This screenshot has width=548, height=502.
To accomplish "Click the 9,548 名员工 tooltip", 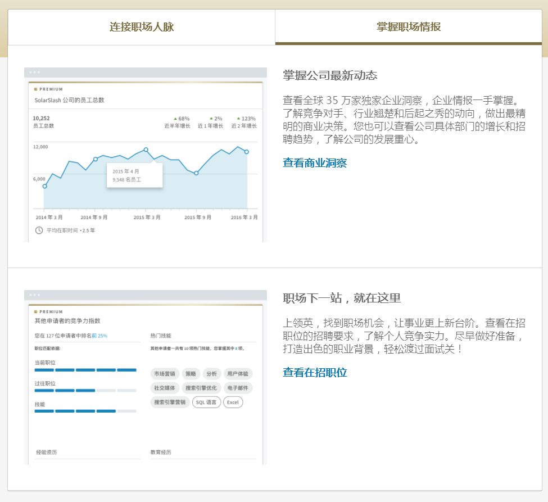I will tap(134, 175).
